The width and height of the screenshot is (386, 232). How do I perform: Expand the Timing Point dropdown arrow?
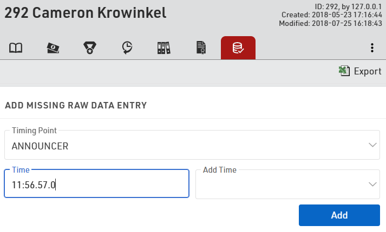tap(372, 145)
